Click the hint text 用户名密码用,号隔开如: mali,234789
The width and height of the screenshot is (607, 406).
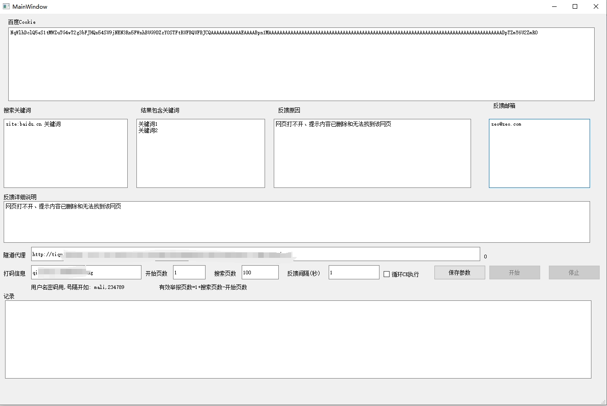coord(77,287)
